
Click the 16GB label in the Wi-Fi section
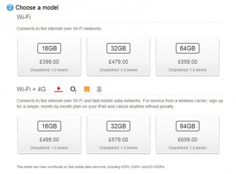pos(49,48)
